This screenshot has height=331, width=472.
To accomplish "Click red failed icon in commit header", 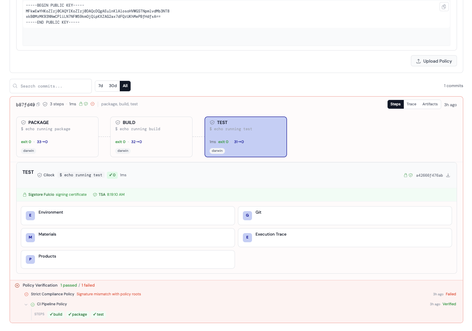I will click(x=92, y=104).
